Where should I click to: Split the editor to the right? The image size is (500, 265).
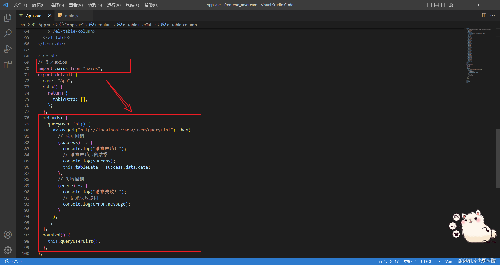(x=484, y=15)
